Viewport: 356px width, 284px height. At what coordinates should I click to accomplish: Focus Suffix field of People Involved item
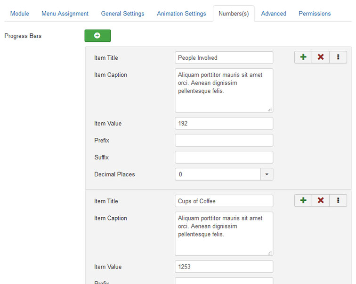pyautogui.click(x=224, y=158)
